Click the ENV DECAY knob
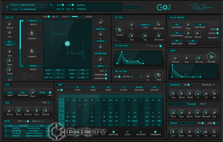Image resolution: width=223 pixels, height=142 pixels. click(19, 111)
